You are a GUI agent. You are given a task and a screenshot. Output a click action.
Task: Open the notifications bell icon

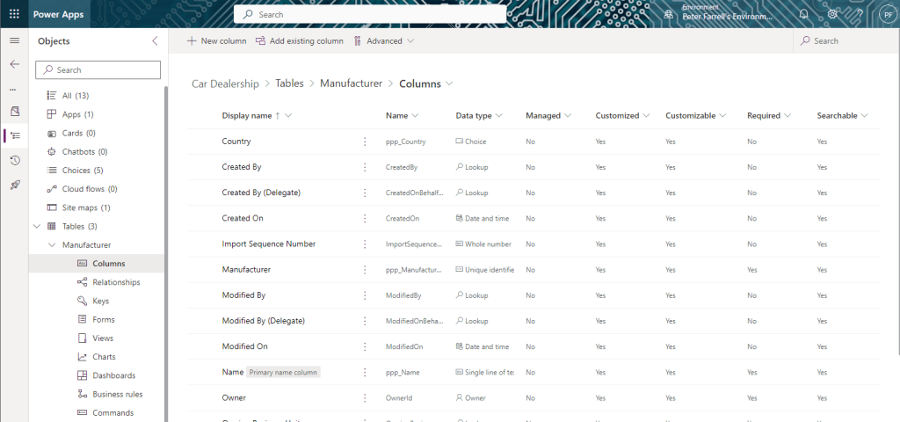pyautogui.click(x=803, y=14)
